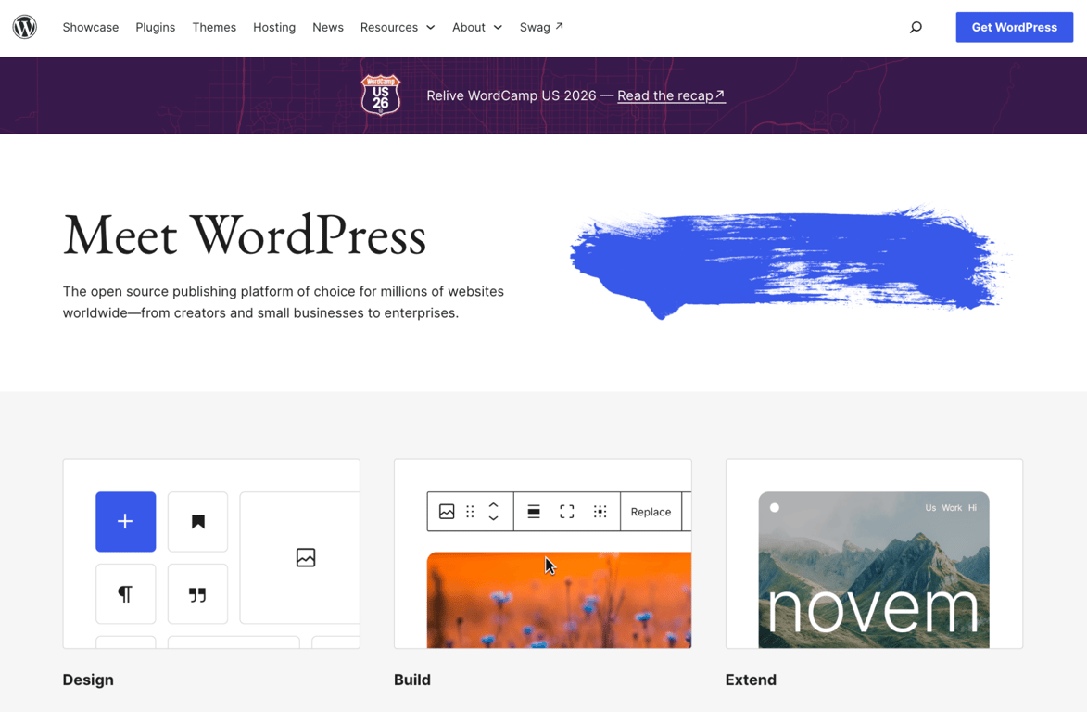This screenshot has width=1087, height=712.
Task: Click the WordPress logo icon
Action: [x=25, y=27]
